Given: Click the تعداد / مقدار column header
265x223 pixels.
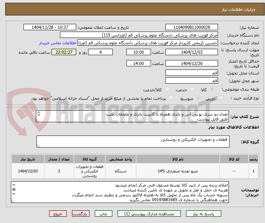Looking at the screenshot, I should pos(59,159).
